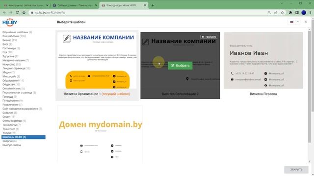Screen dimensions: 314x176
Task: Open a new browser tab with plus
Action: [153, 5]
